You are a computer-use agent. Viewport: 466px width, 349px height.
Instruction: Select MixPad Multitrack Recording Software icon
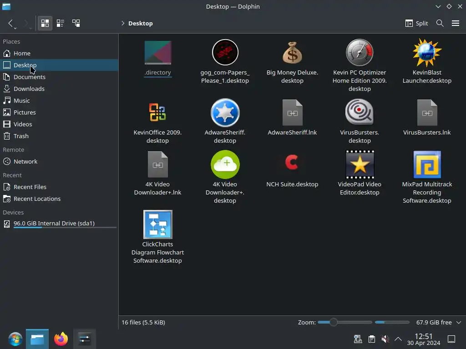[x=427, y=165]
